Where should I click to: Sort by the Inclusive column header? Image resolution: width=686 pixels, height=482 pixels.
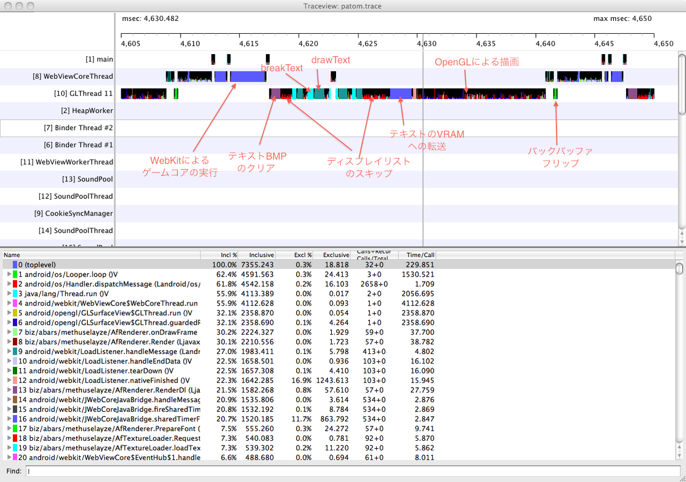(257, 255)
